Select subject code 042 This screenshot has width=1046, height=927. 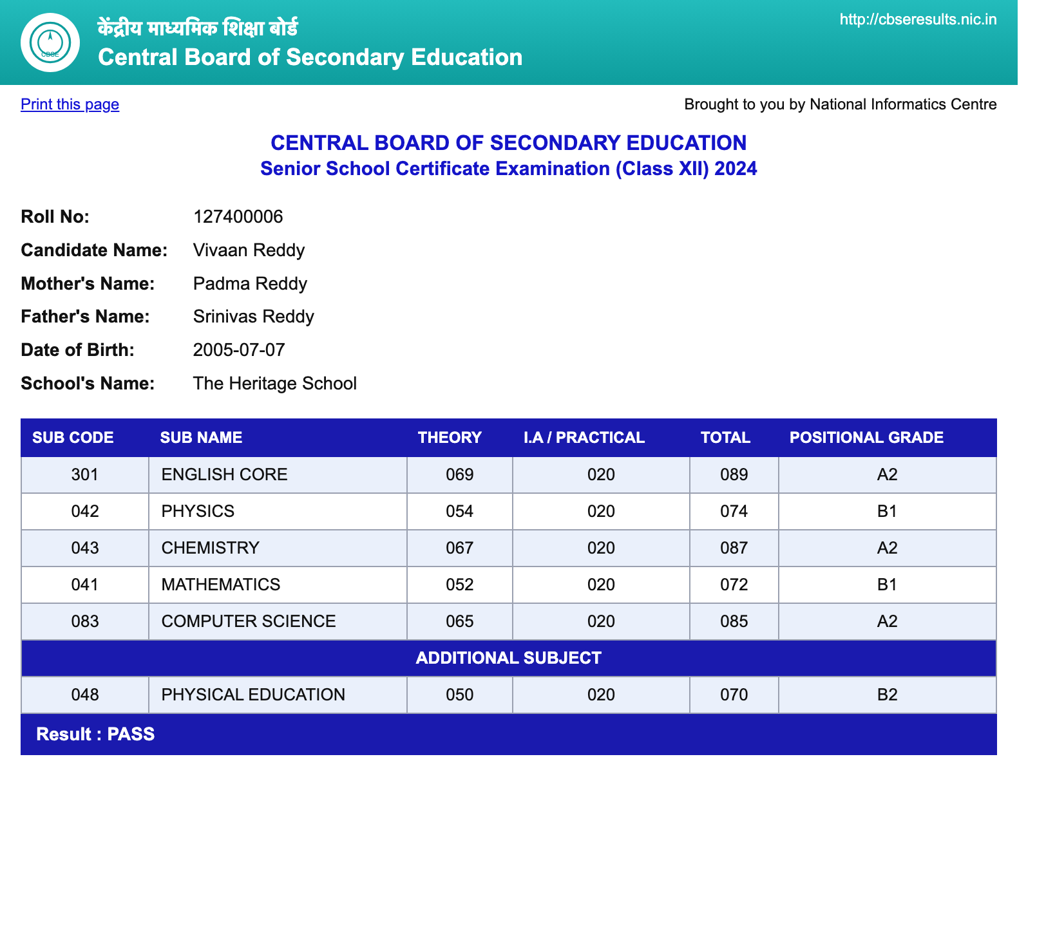point(85,512)
